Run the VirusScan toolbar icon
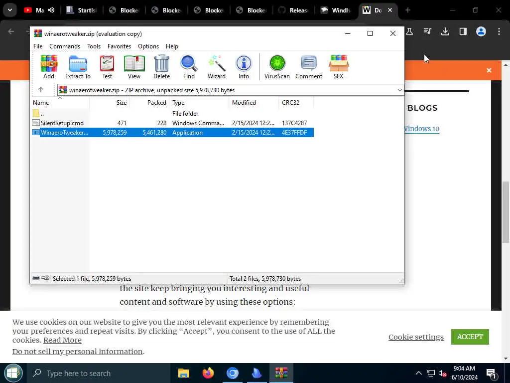 [x=277, y=67]
